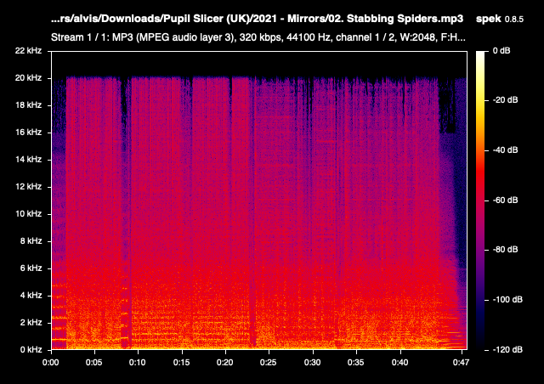Click inside the spectrogram plot area
The width and height of the screenshot is (544, 384).
[259, 200]
